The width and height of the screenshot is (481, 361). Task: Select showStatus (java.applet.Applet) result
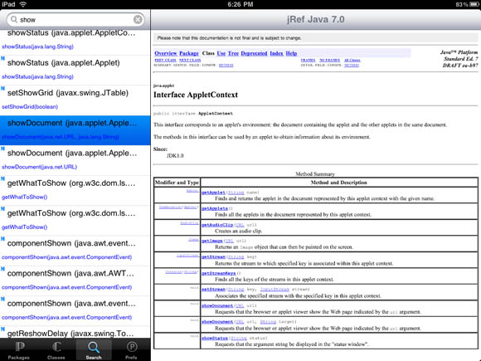75,71
